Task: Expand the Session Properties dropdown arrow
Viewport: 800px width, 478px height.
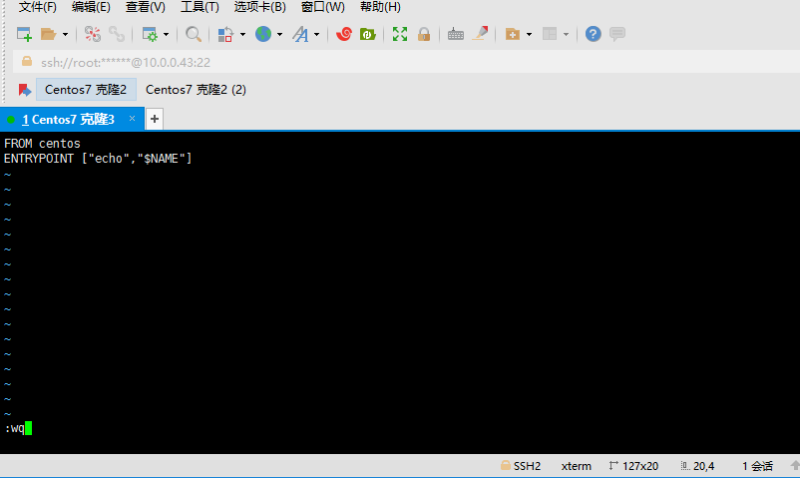Action: (166, 34)
